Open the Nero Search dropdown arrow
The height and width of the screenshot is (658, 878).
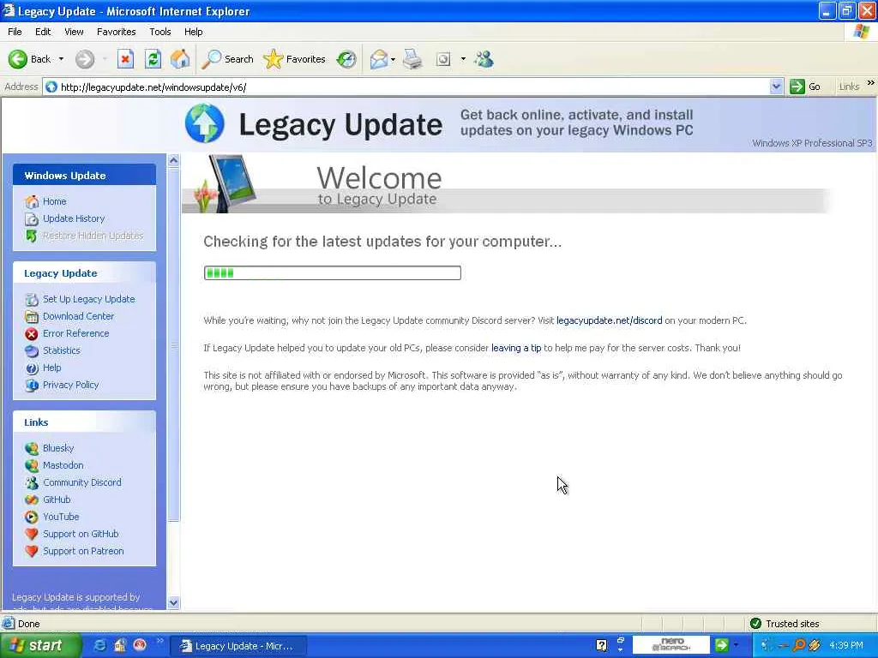click(736, 645)
